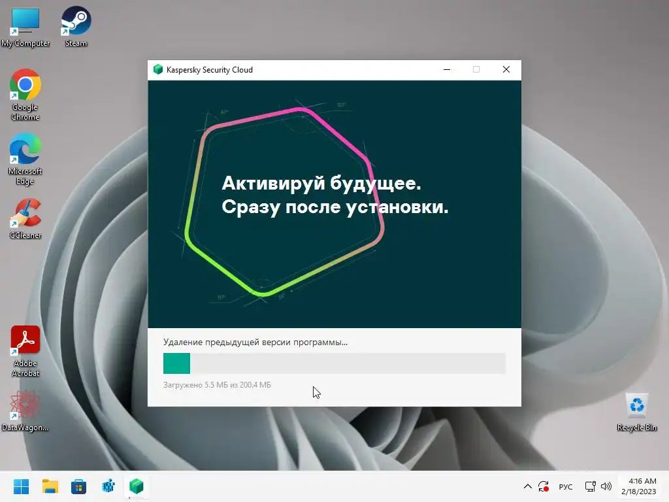Launch Steam from the desktop
Screen dimensions: 669x502
(76, 26)
